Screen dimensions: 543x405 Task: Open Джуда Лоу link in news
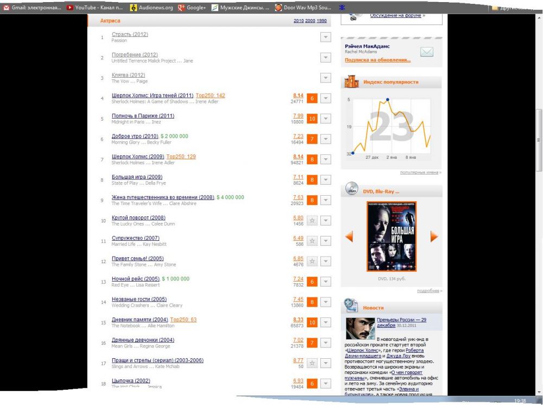tap(399, 356)
